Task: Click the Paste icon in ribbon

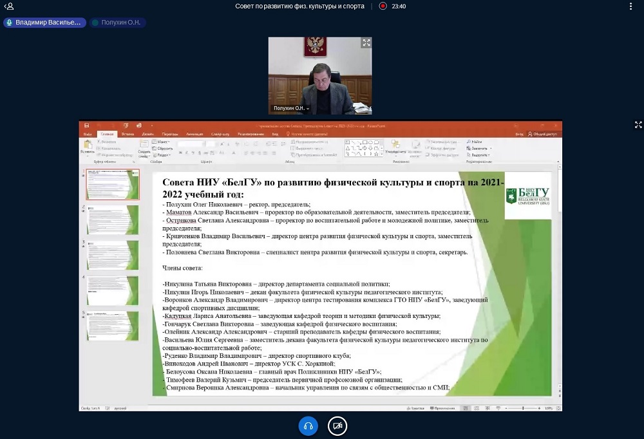Action: [86, 146]
